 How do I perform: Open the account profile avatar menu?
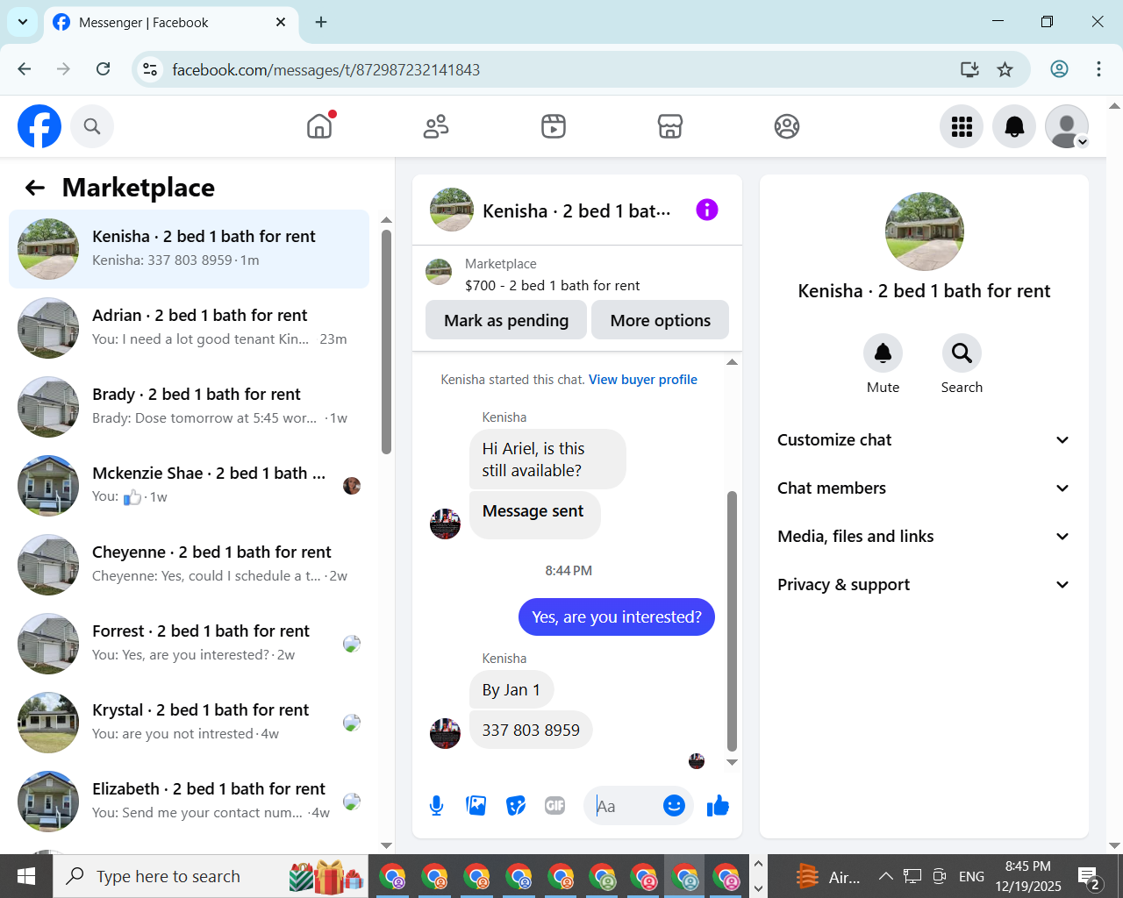[1067, 126]
